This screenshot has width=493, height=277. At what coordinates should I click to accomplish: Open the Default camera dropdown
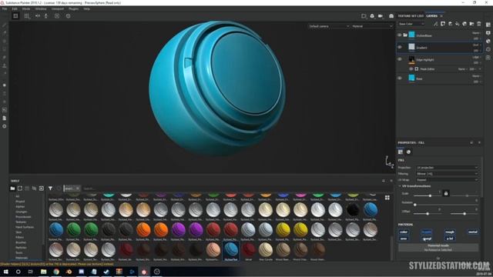328,26
